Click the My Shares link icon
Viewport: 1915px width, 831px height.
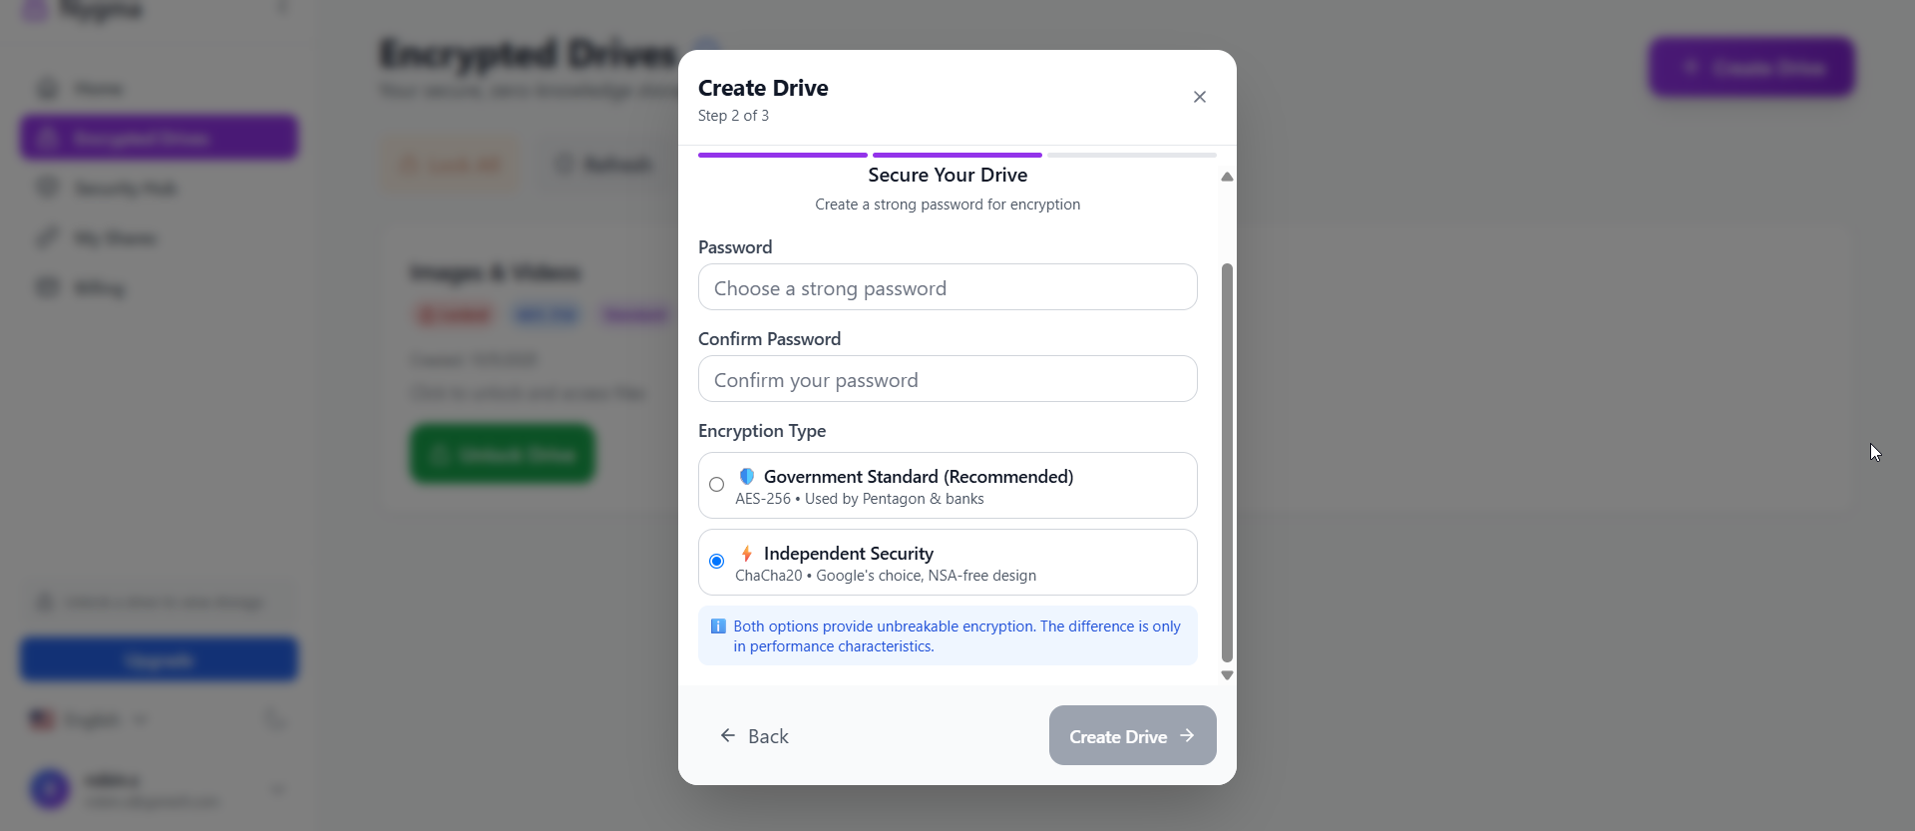(47, 238)
